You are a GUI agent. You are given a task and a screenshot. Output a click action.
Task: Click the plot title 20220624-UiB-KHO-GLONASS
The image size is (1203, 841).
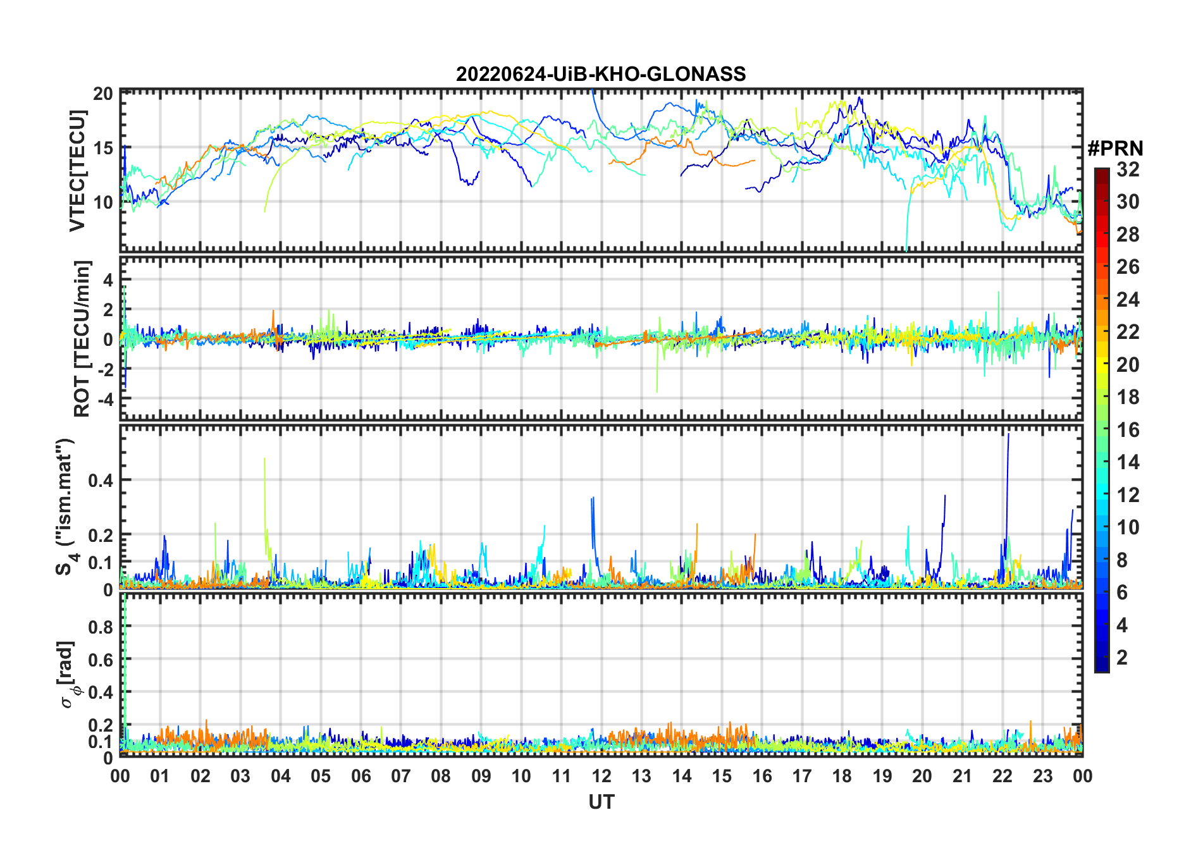[x=601, y=75]
